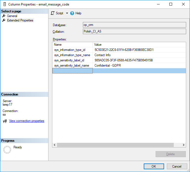
Task: Switch to the General page
Action: tap(12, 16)
